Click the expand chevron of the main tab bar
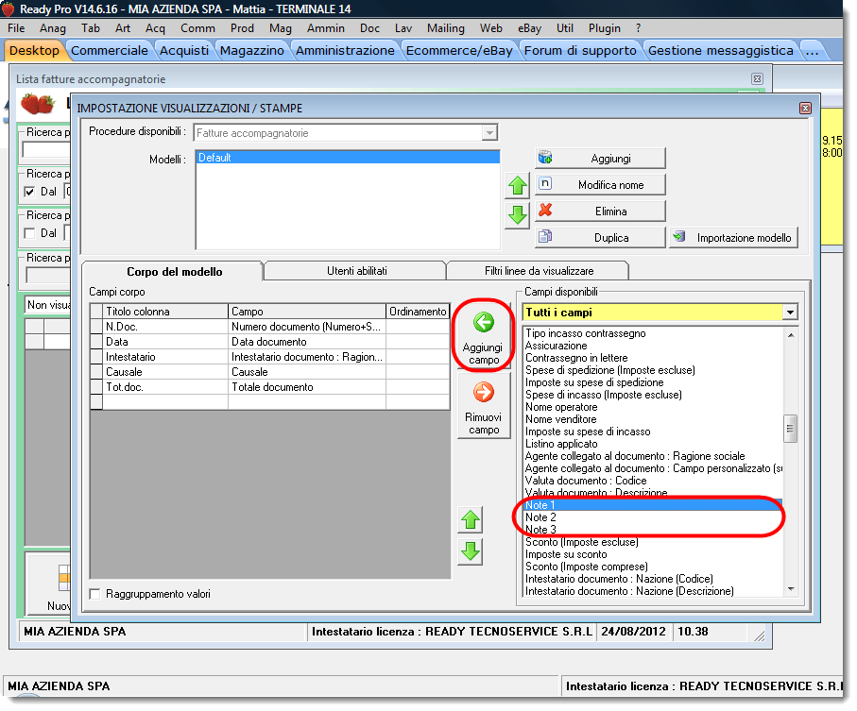The width and height of the screenshot is (857, 711). point(813,51)
